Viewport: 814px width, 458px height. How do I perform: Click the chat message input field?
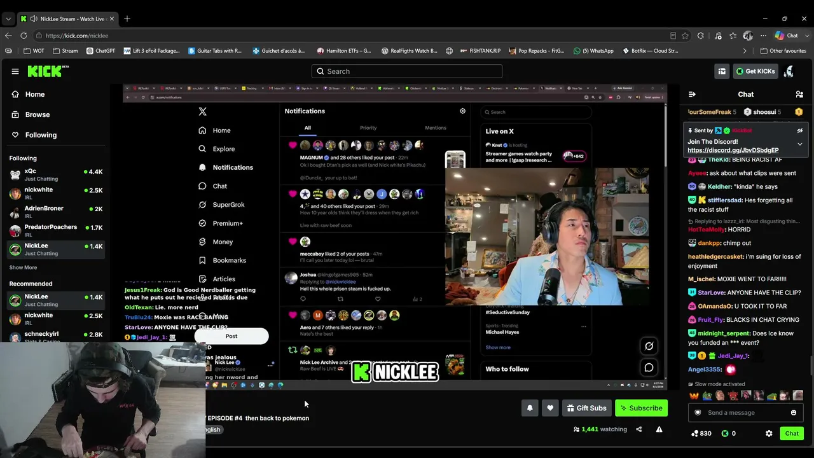coord(745,413)
